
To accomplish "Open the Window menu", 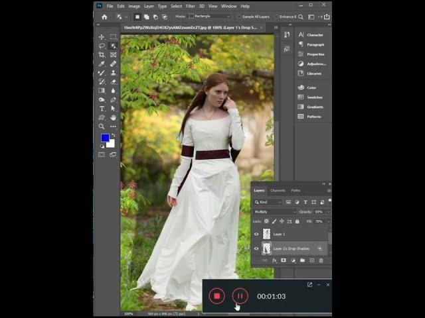I will [x=229, y=6].
